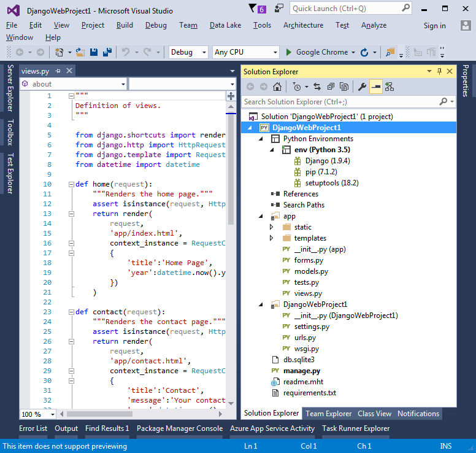
Task: Open the Data Lake menu
Action: (x=225, y=25)
